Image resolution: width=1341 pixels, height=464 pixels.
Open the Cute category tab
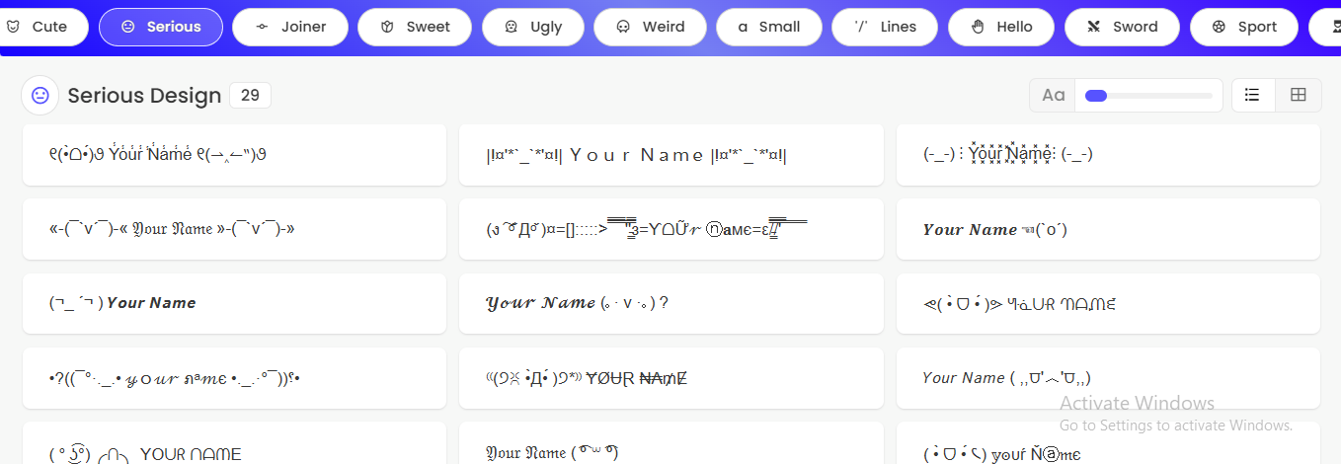38,27
